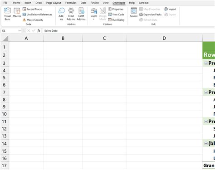Viewport: 215px width, 170px height.
Task: Select row 1 header
Action: coord(5,47)
